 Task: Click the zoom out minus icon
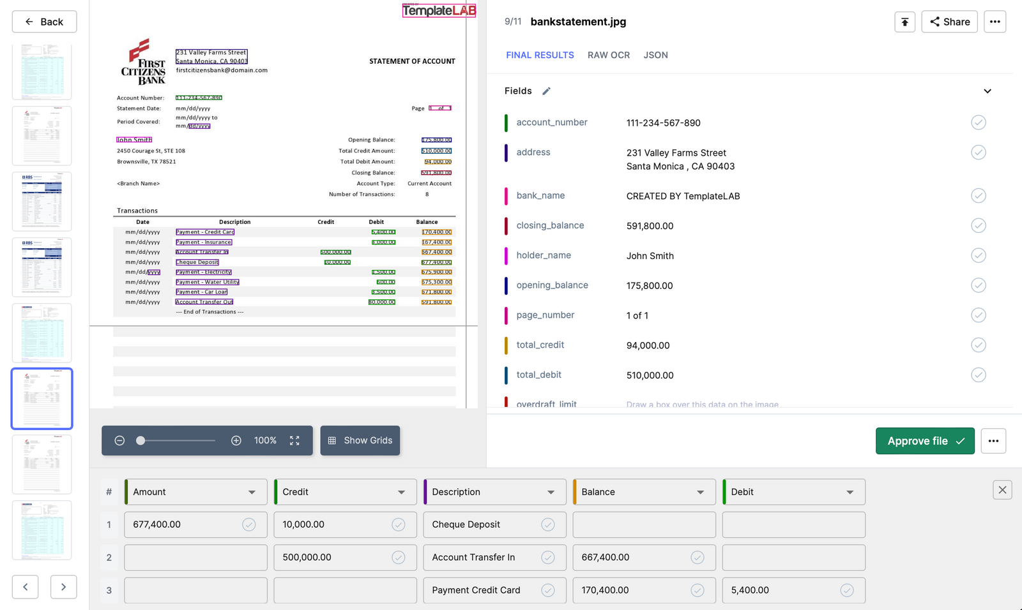click(119, 440)
